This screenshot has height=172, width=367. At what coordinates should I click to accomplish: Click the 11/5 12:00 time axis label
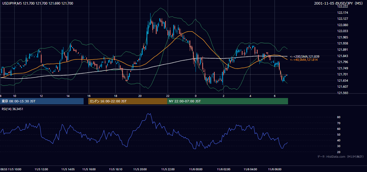point(41,169)
